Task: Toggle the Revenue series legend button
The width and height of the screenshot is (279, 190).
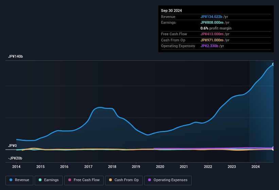Action: 19,180
